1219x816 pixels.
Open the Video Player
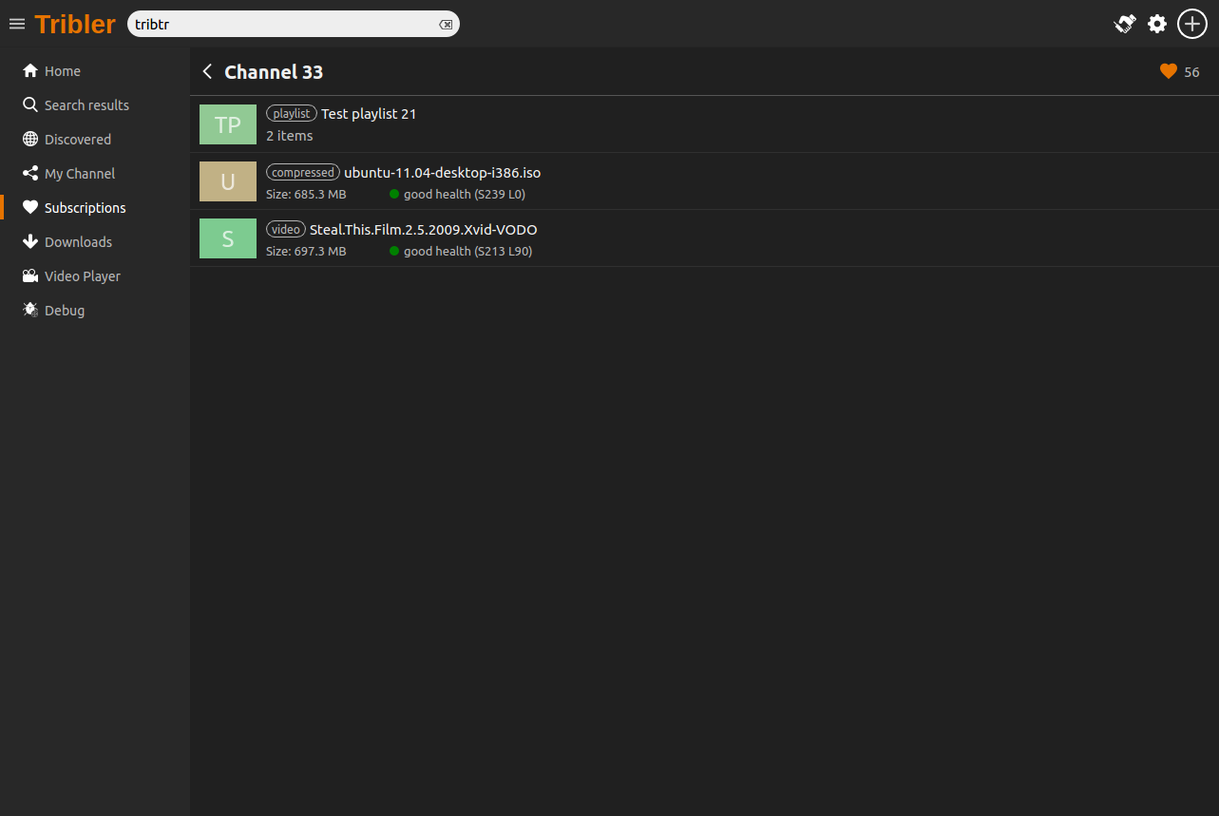pos(83,276)
